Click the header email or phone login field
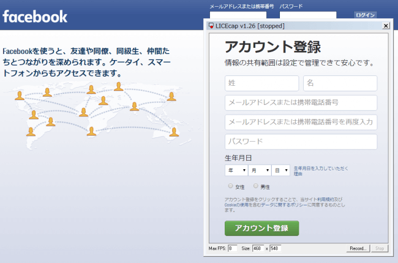 tap(238, 15)
